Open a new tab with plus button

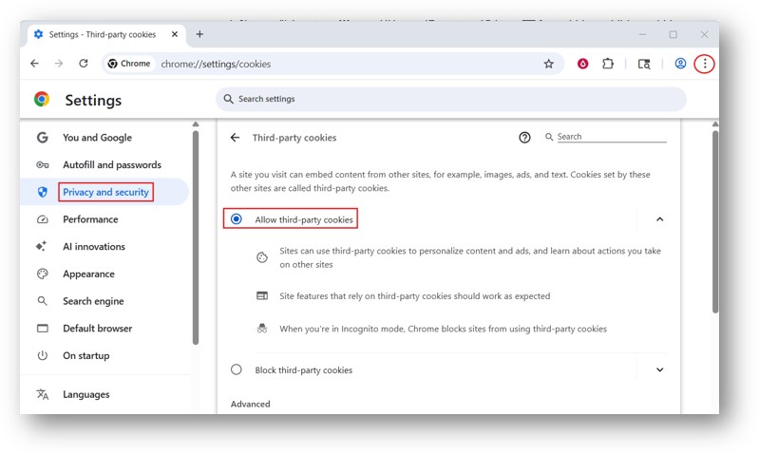[x=199, y=34]
